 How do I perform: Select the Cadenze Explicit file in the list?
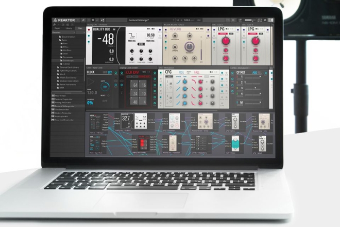(x=62, y=99)
